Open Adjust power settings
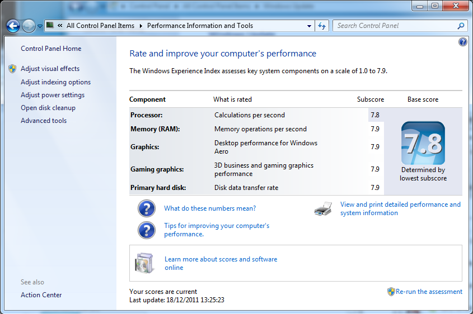The image size is (473, 314). (53, 95)
